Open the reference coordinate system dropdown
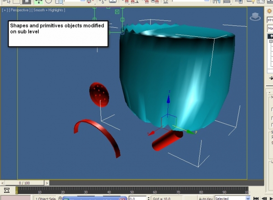This screenshot has height=200, width=273. coord(75,1)
